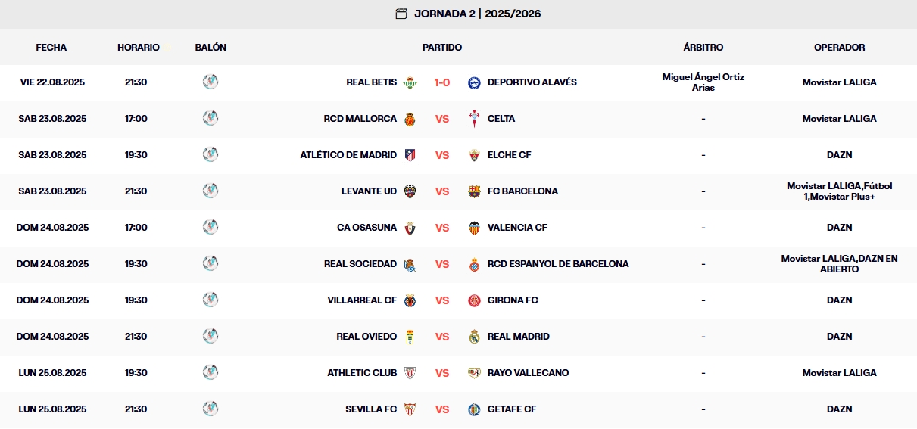Select the RCD Espanyol de Barcelona name
Screen dimensions: 917x429
pyautogui.click(x=558, y=264)
